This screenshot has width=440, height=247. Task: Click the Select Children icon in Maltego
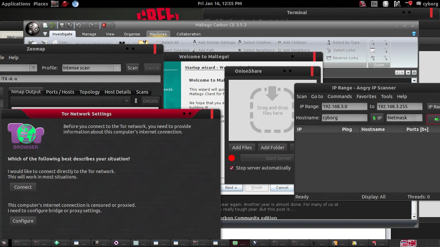click(x=240, y=42)
